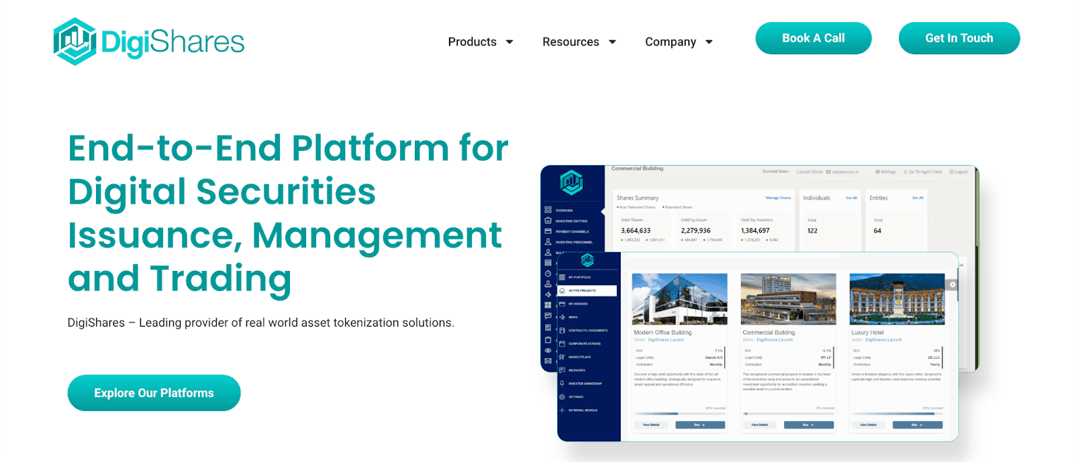The image size is (1074, 462).
Task: Expand the Resources dropdown
Action: [x=579, y=42]
